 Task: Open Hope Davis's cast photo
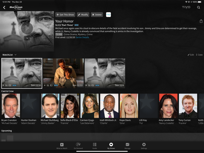(x=129, y=106)
